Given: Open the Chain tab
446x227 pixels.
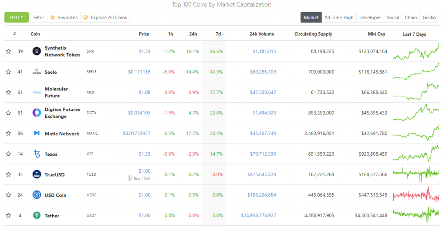Looking at the screenshot, I should point(411,17).
